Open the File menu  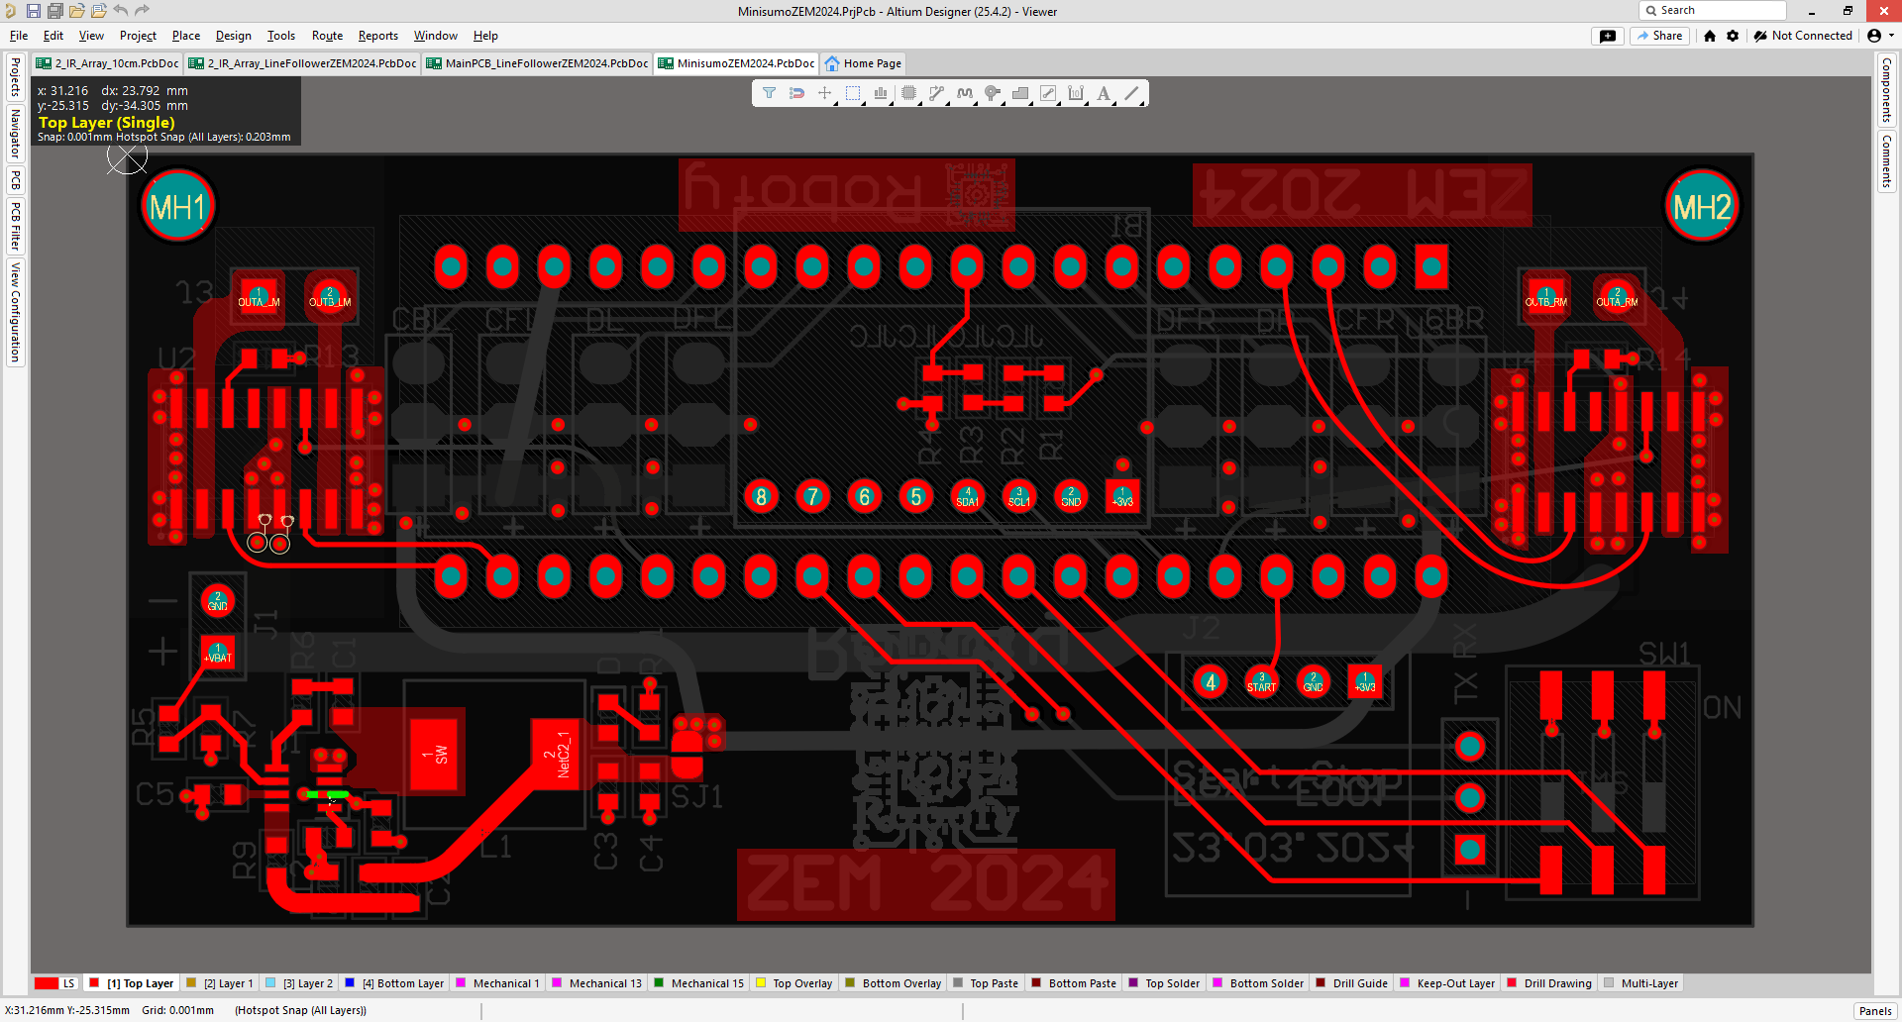(19, 36)
